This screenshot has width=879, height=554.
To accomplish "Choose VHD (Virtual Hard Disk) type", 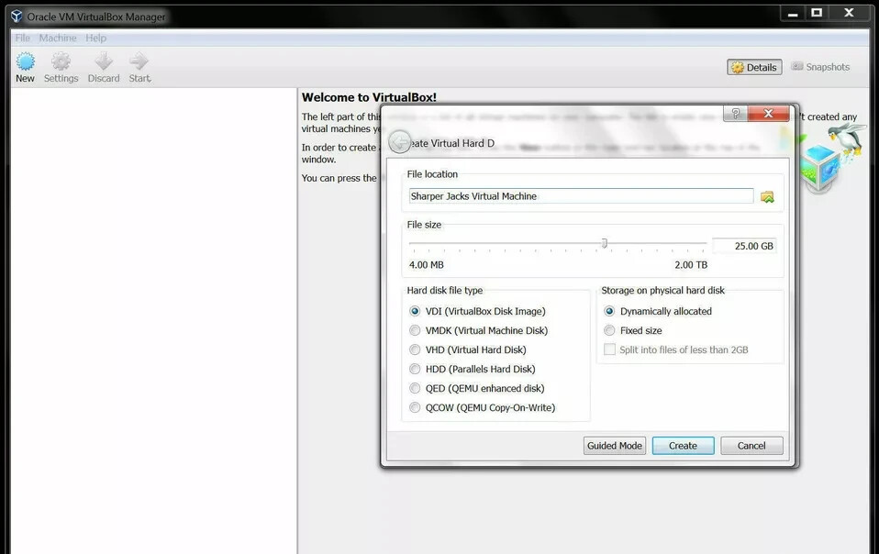I will [x=415, y=349].
